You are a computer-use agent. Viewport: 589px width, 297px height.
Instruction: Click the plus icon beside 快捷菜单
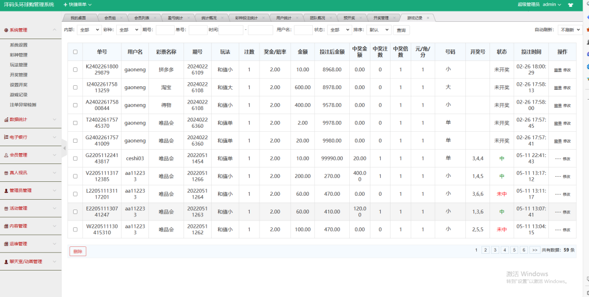tap(64, 5)
